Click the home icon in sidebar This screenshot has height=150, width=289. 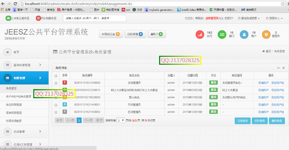[x=8, y=52]
